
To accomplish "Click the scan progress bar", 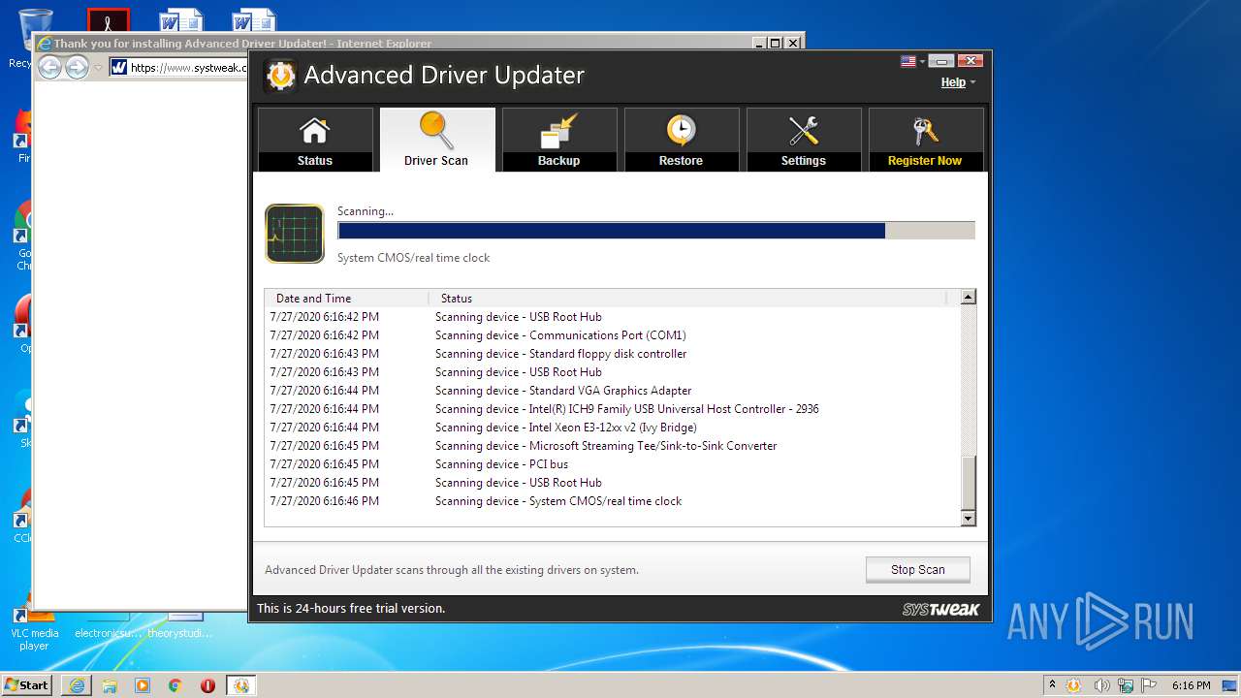I will point(656,231).
